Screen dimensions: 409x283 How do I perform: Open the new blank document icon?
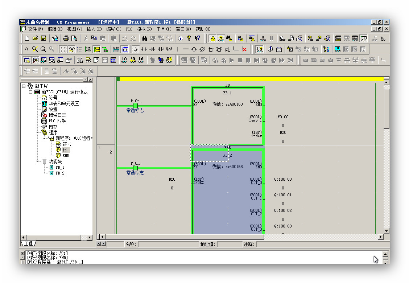[x=27, y=38]
